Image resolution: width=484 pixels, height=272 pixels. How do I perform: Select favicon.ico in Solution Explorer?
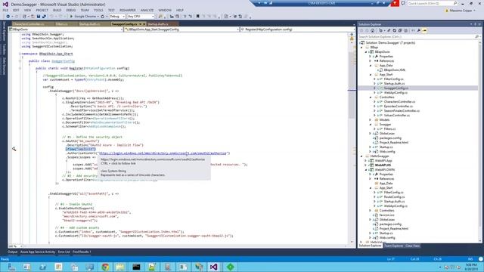point(386,215)
